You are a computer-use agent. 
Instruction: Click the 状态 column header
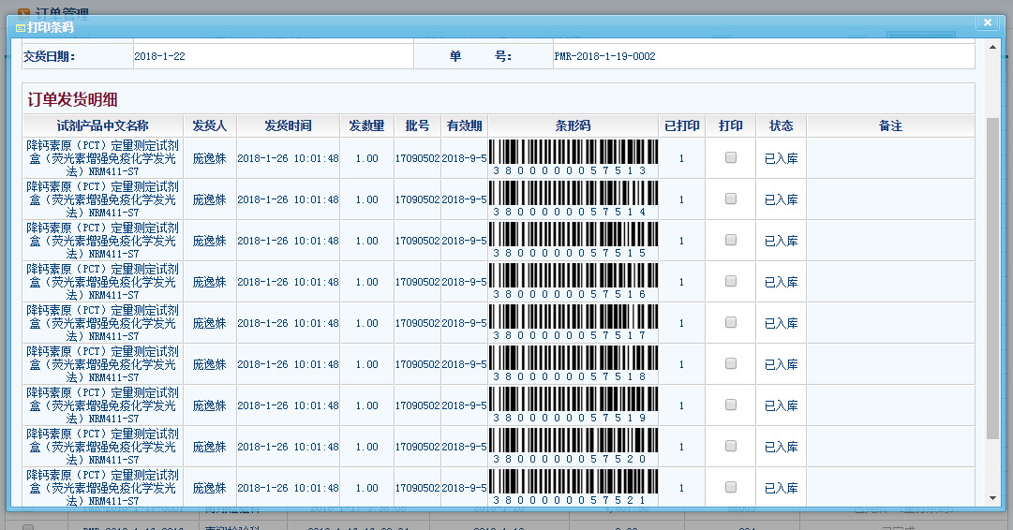[782, 125]
